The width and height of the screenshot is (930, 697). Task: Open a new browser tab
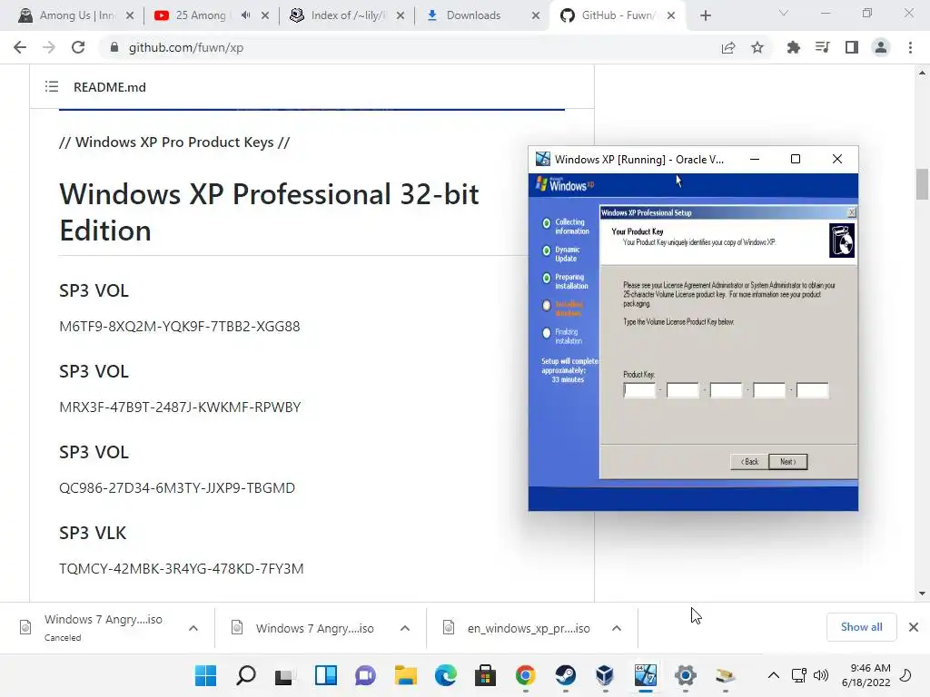click(705, 15)
